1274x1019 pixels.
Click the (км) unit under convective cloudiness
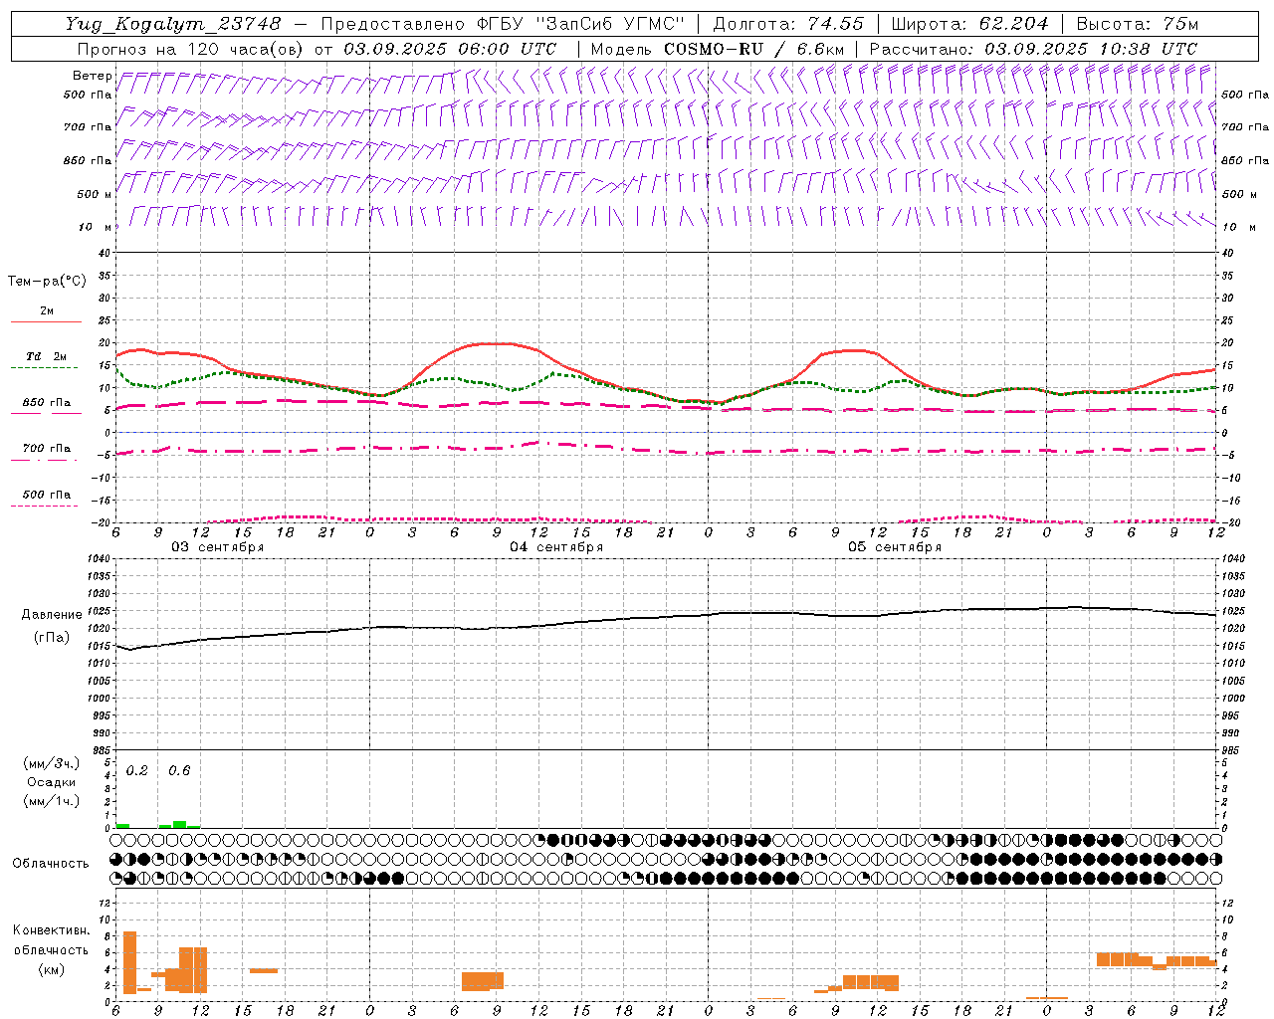pos(52,969)
